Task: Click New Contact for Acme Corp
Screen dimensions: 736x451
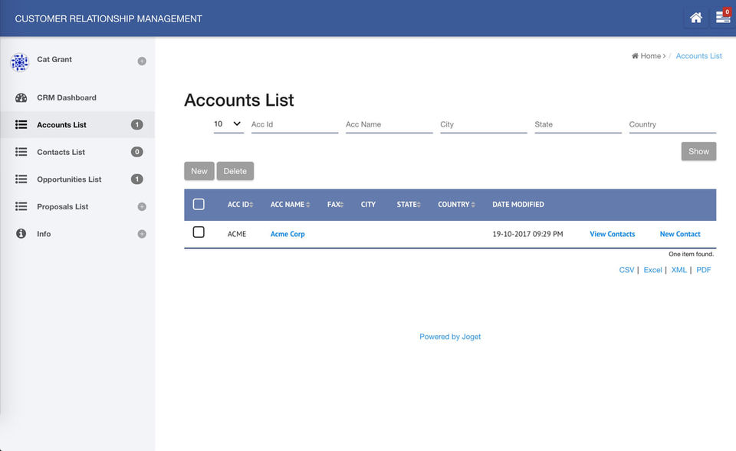Action: click(680, 234)
